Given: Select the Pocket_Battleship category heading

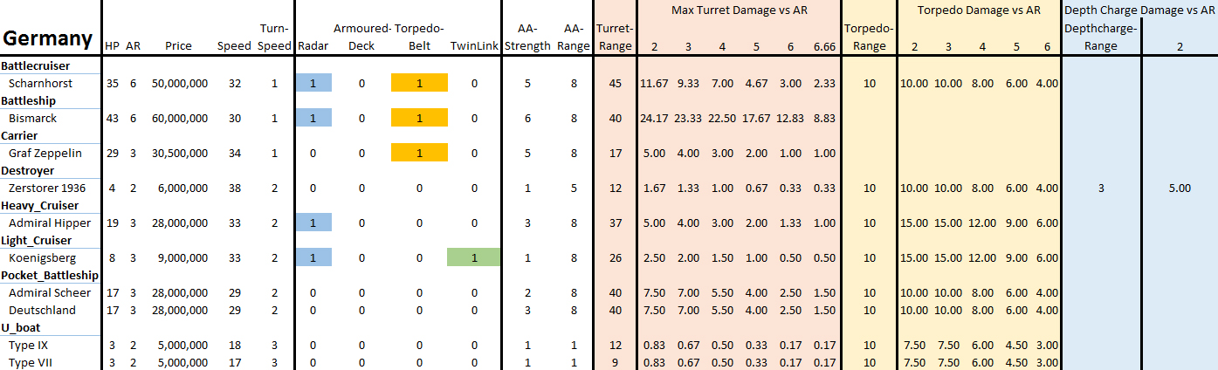Looking at the screenshot, I should 49,276.
